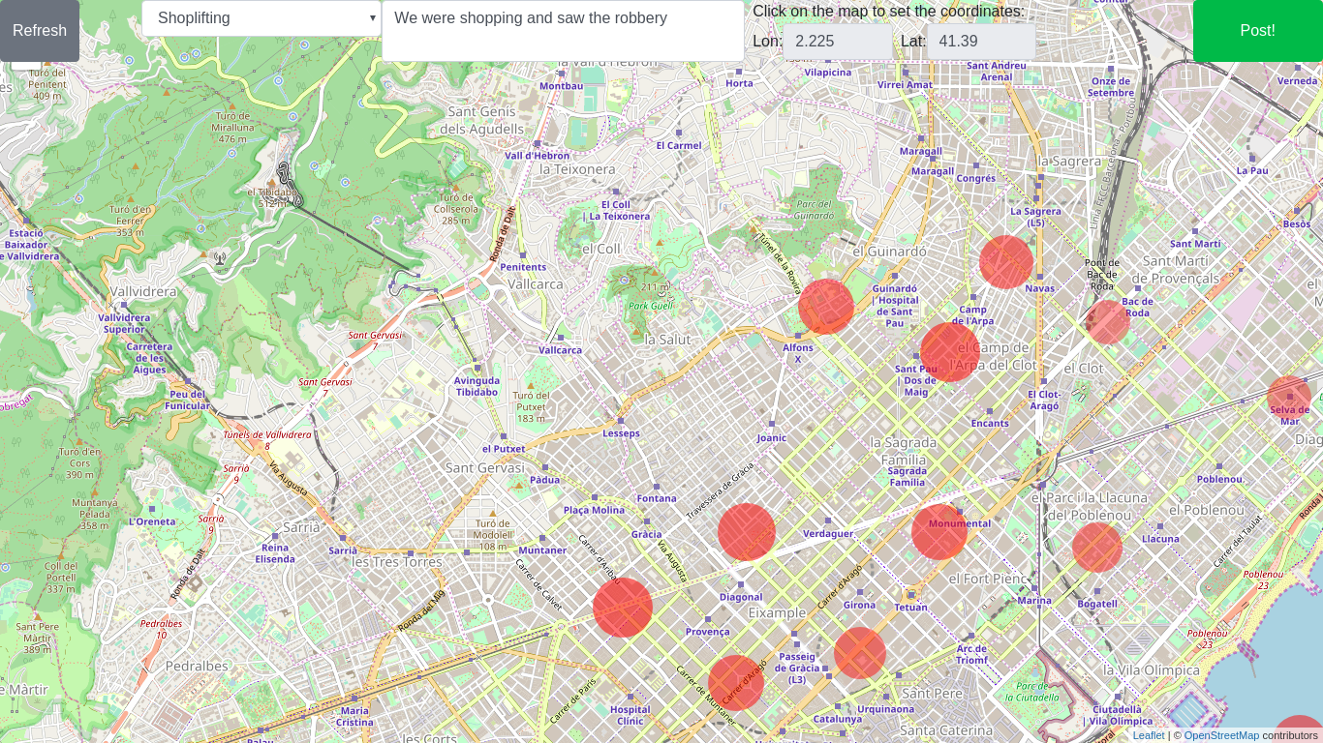Screen dimensions: 1323x743
Task: Select the red marker over Monumental
Action: coord(939,531)
